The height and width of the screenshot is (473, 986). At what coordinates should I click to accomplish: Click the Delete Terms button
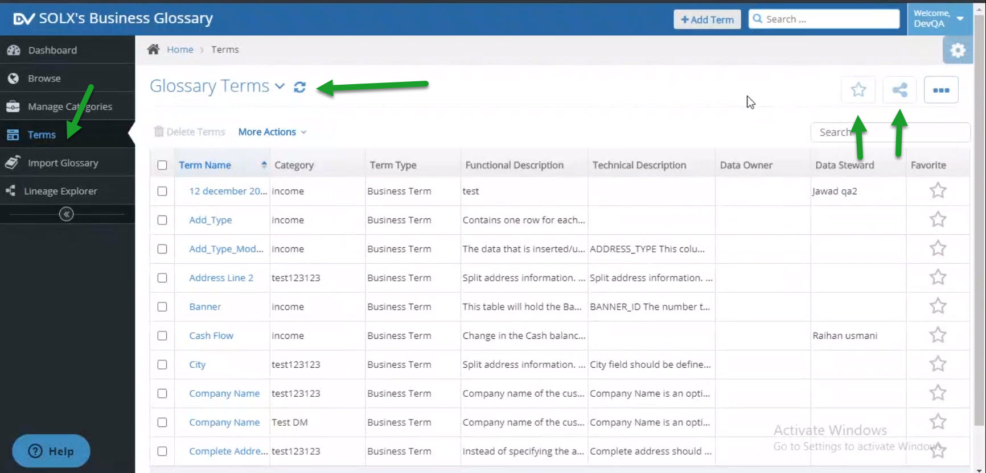tap(190, 132)
